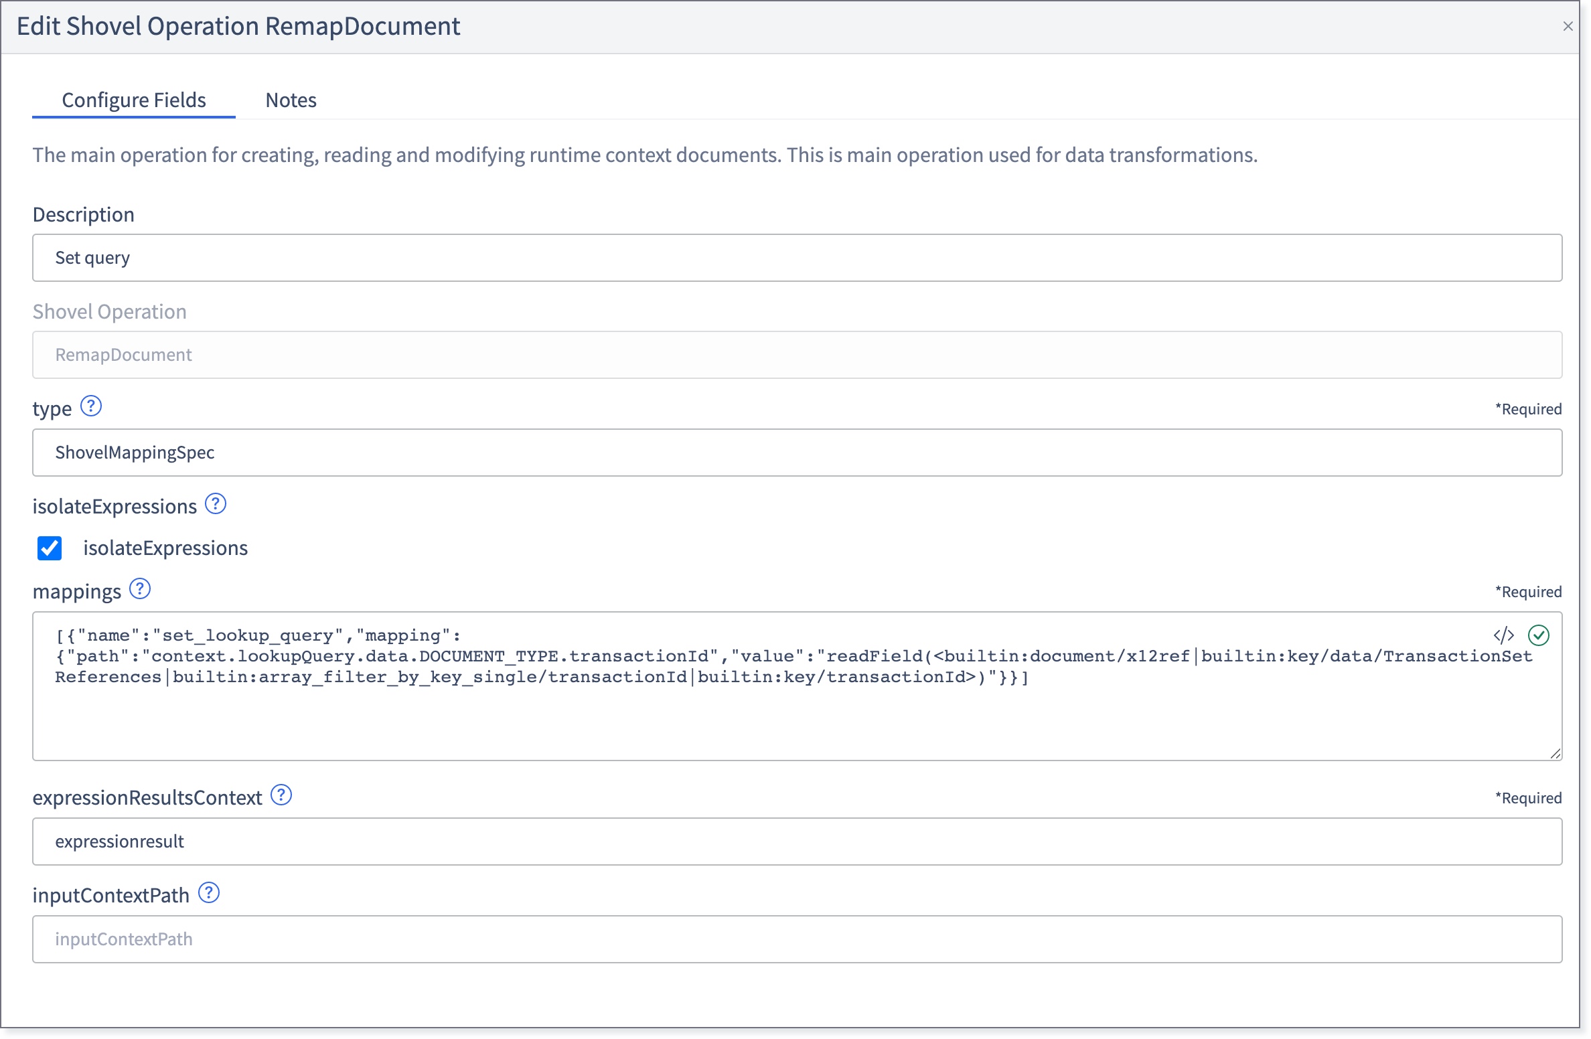
Task: Focus the type field ShovelMappingSpec
Action: coord(798,453)
